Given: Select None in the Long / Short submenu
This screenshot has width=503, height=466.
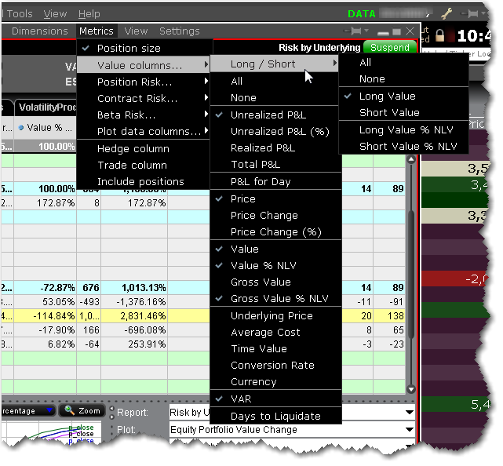Looking at the screenshot, I should tap(372, 78).
